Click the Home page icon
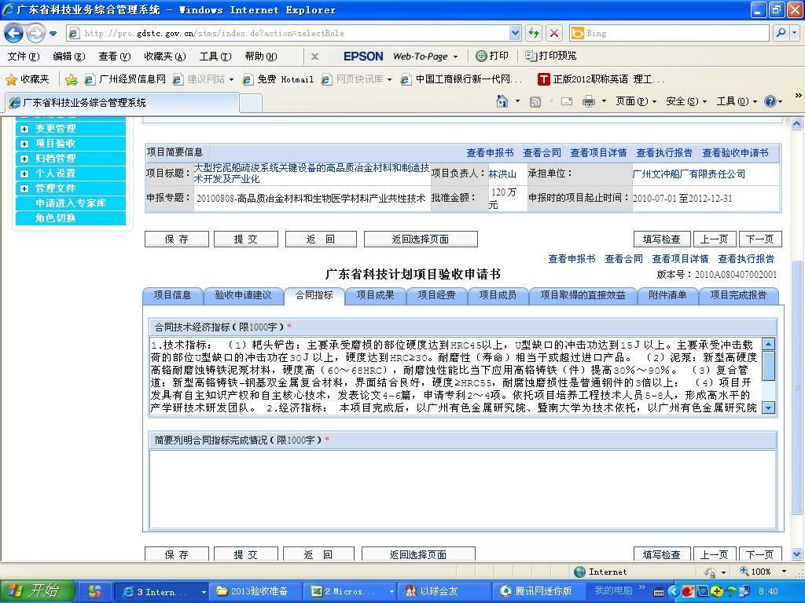 point(502,101)
